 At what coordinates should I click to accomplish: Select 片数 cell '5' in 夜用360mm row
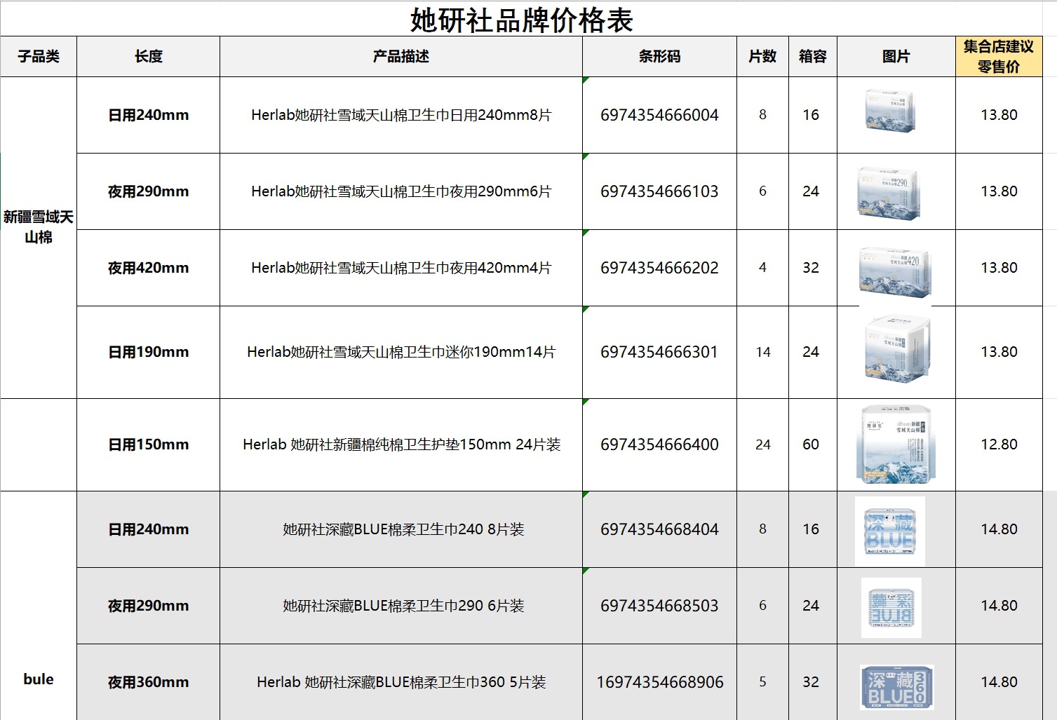(x=762, y=682)
